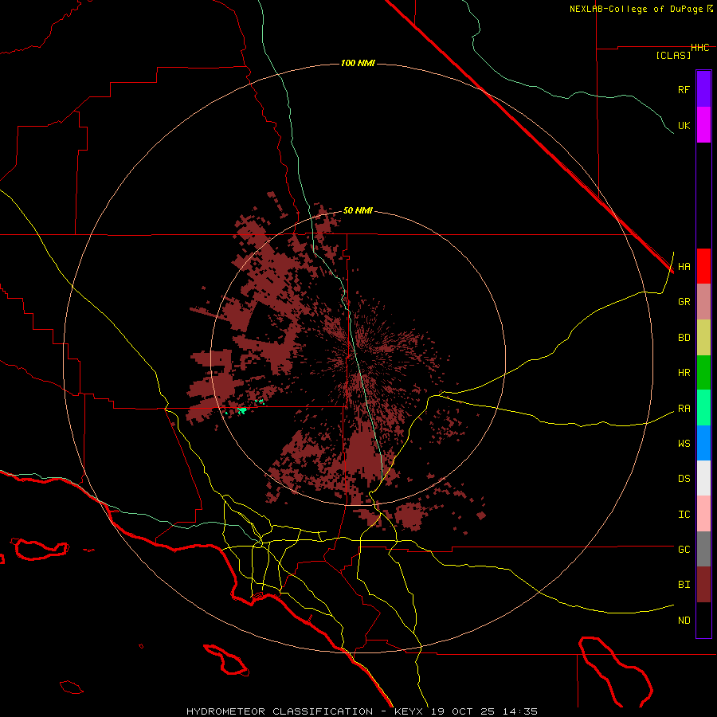The width and height of the screenshot is (717, 717).
Task: Click the UK magenta legend swatch
Action: tap(703, 125)
